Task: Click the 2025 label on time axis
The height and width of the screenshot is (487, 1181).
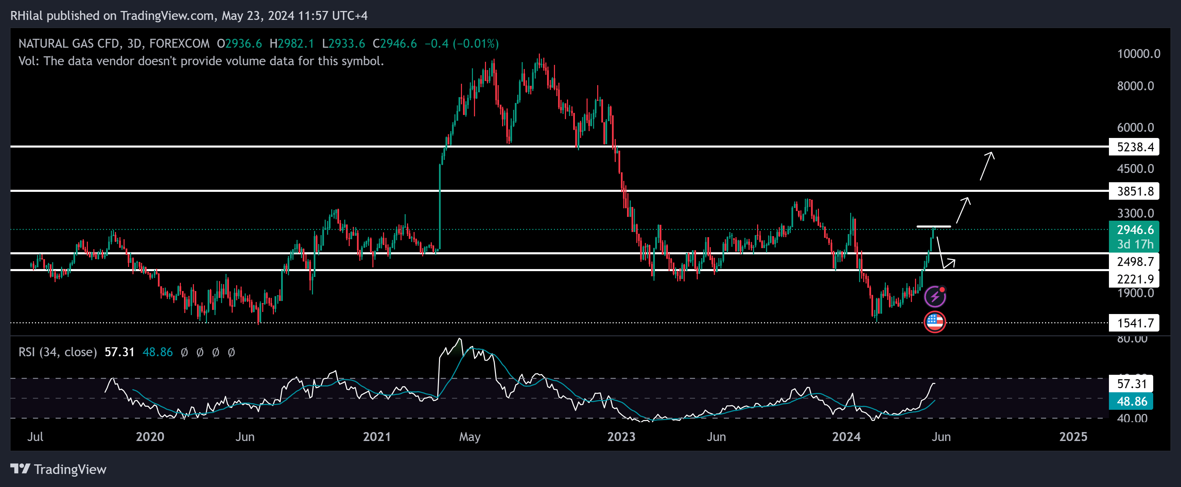Action: 1073,437
